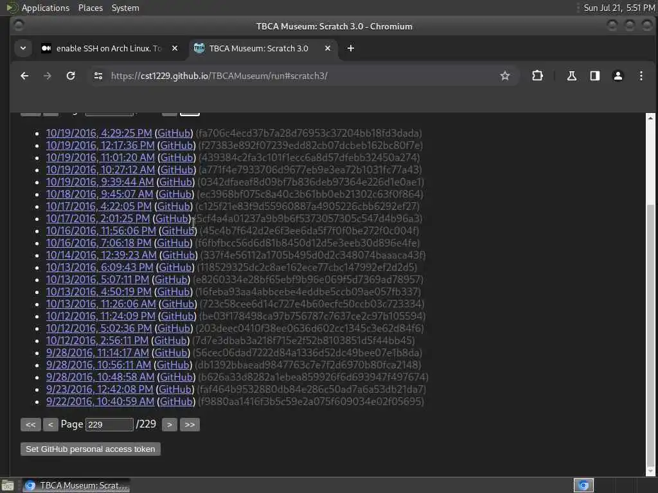Click the Page number field showing 229

point(109,425)
